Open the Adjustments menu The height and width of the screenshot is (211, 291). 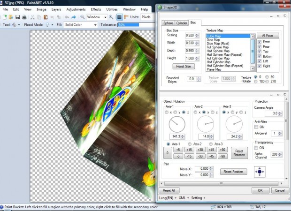76,9
